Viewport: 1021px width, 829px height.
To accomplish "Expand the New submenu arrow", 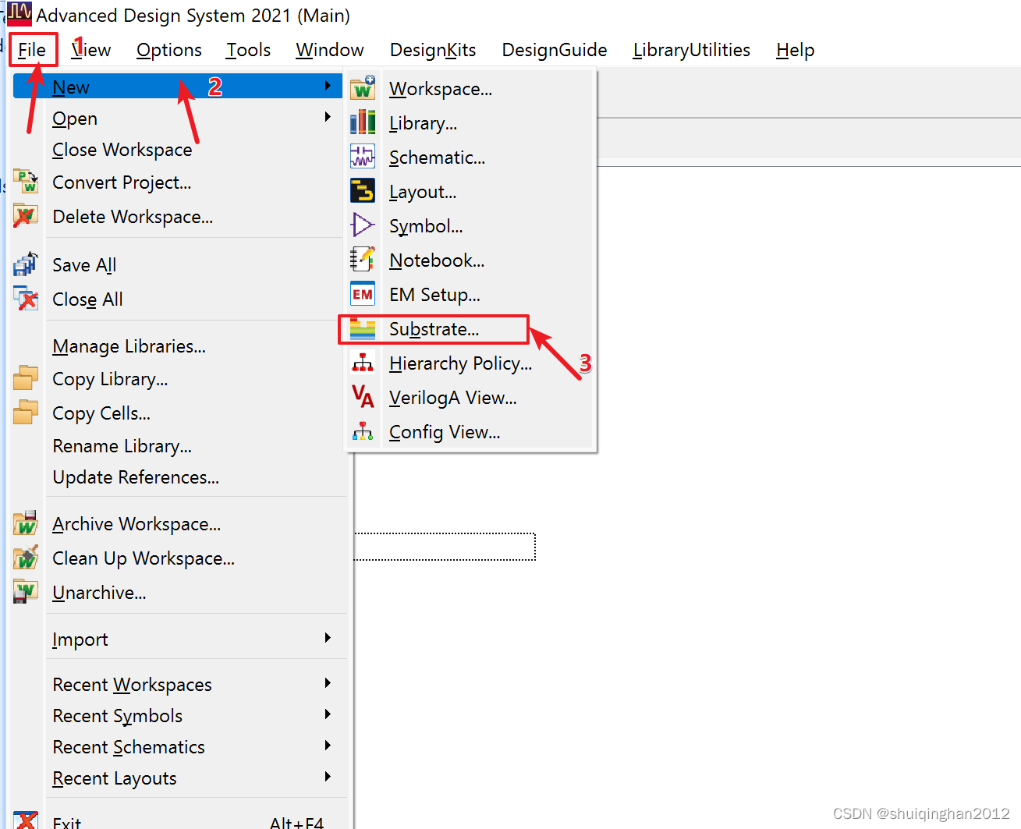I will [328, 86].
